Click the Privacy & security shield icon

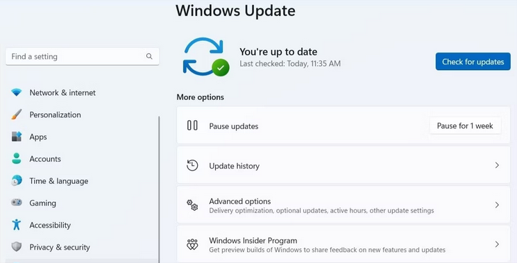pos(17,246)
